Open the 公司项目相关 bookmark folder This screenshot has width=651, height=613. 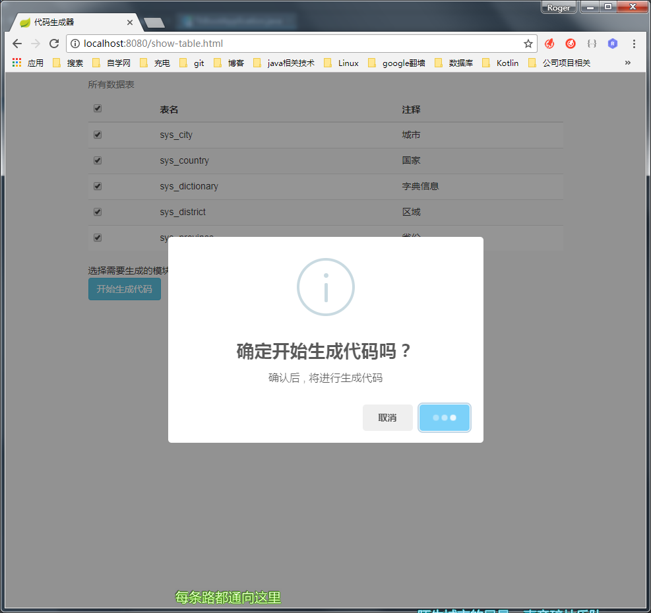pos(559,63)
